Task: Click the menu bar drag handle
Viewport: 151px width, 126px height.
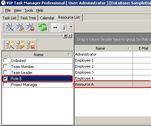Action: pyautogui.click(x=2, y=10)
